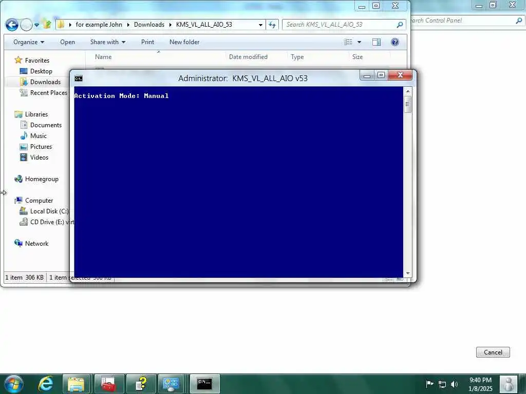Viewport: 526px width, 394px height.
Task: Click the Refresh button next to address bar
Action: pyautogui.click(x=272, y=25)
